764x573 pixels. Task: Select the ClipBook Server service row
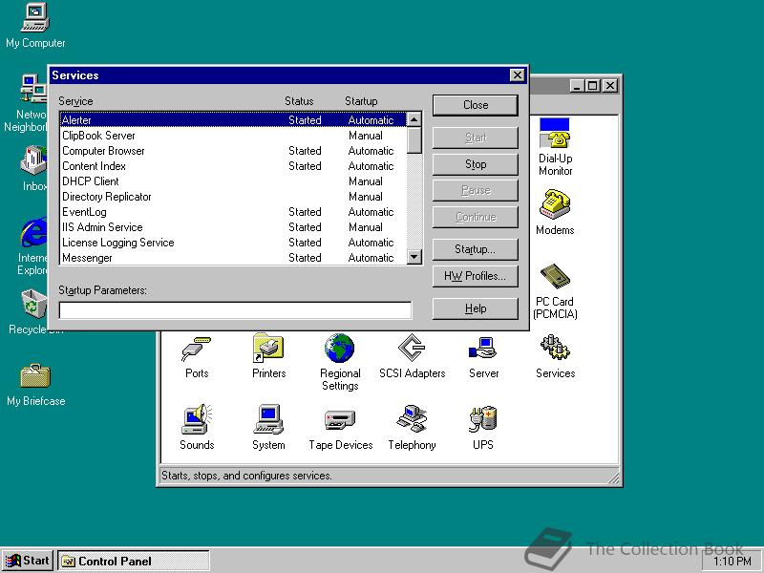click(x=233, y=136)
